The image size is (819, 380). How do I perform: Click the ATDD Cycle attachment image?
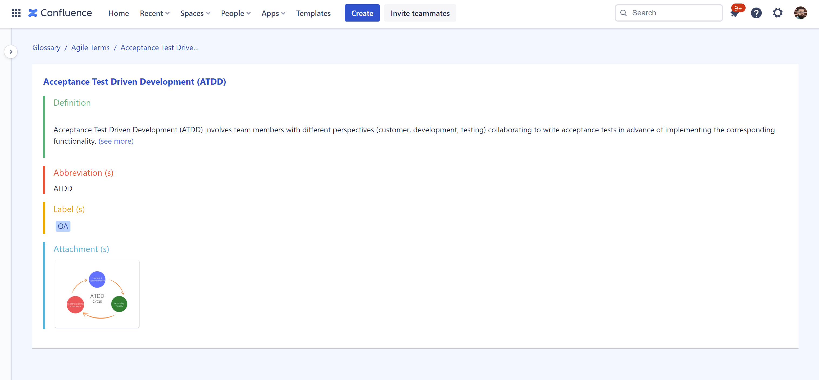[x=97, y=294]
